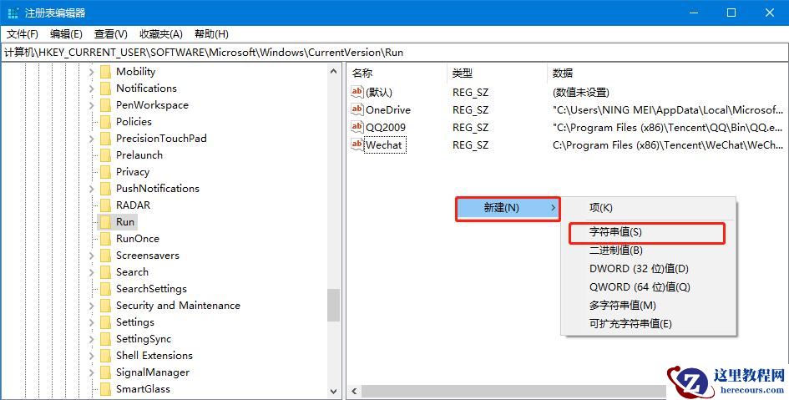This screenshot has width=789, height=400.
Task: Click the string value icon beside Wechat
Action: (357, 144)
